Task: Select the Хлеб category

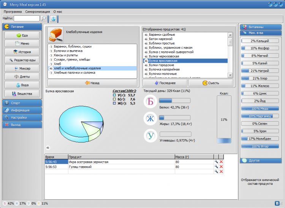Action: [x=92, y=64]
